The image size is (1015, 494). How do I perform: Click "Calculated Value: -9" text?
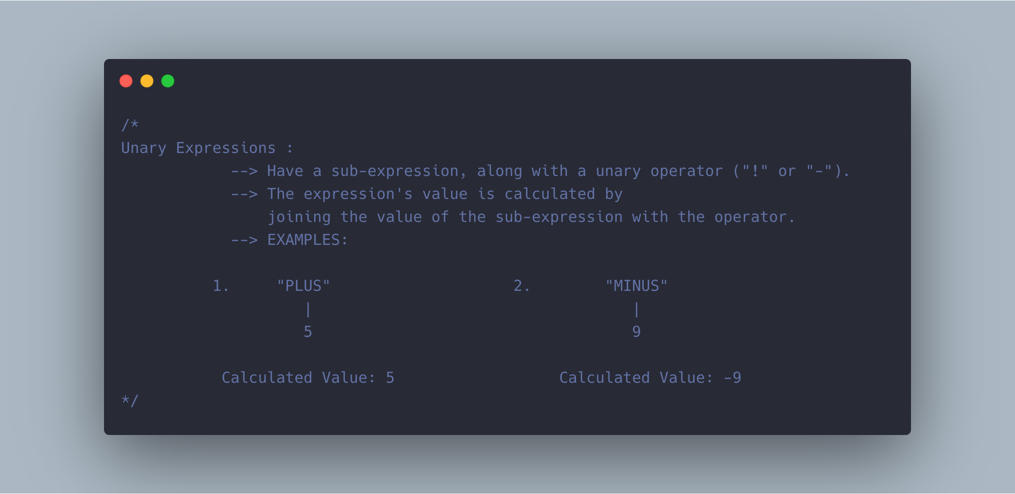650,378
